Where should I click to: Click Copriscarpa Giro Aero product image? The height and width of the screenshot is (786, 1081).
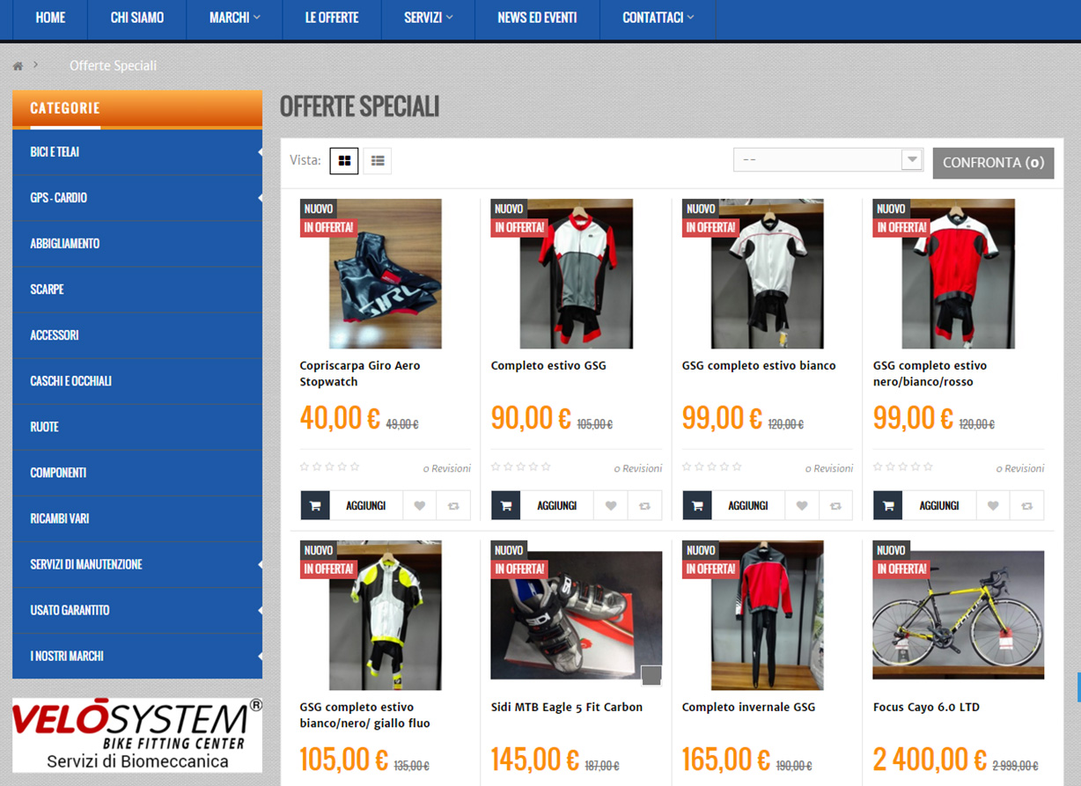point(386,274)
